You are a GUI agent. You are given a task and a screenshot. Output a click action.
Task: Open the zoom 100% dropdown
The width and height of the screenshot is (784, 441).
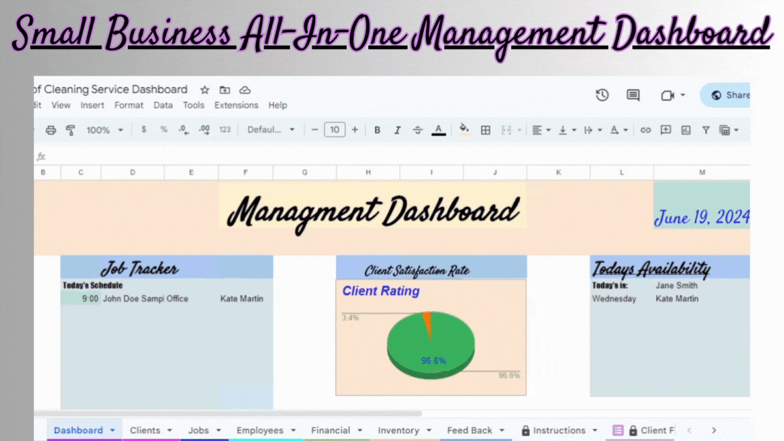coord(104,130)
